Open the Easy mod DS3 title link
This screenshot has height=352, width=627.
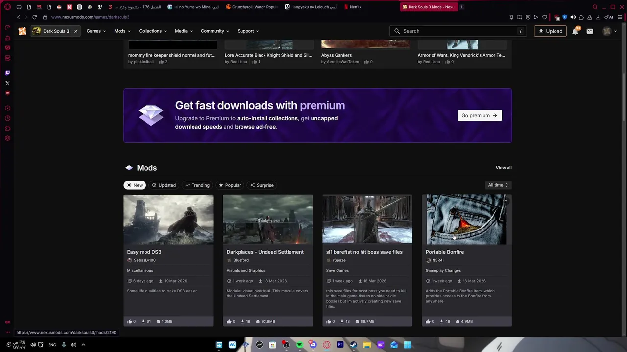(x=144, y=252)
